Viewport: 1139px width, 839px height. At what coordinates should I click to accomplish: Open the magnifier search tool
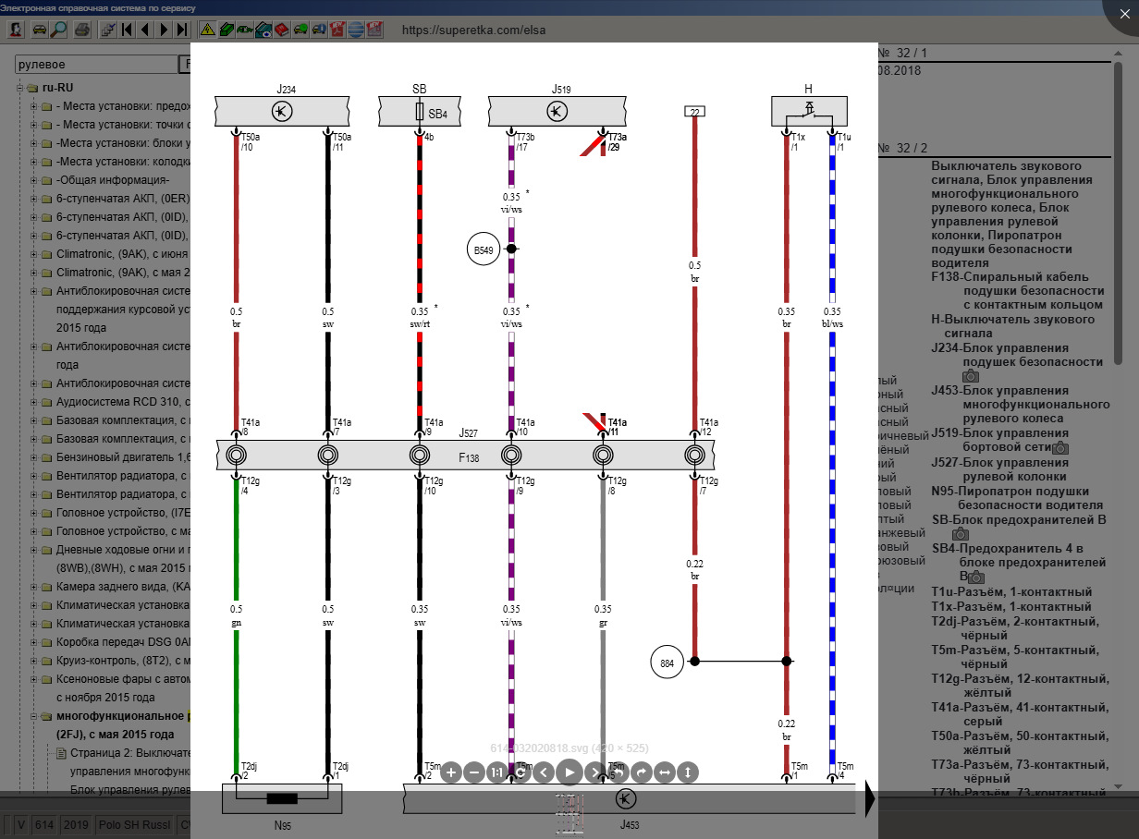click(58, 30)
